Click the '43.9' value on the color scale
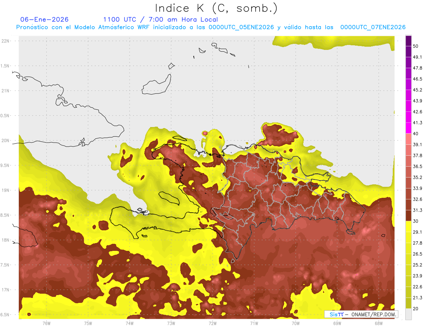 [418, 101]
